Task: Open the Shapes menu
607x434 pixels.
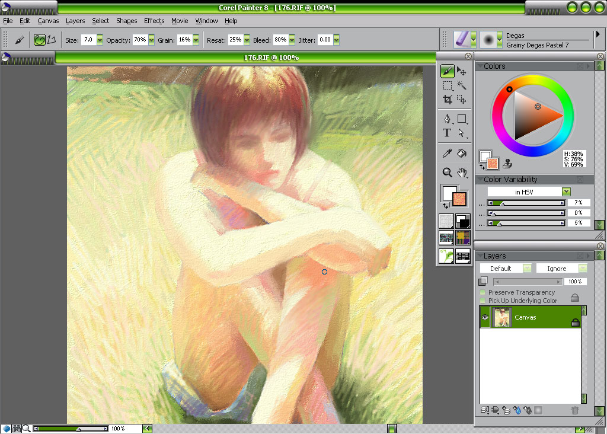Action: point(127,21)
